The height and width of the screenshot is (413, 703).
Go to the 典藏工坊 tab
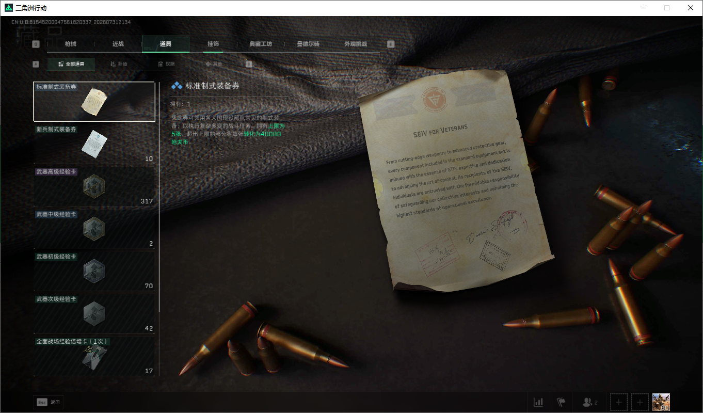tap(261, 44)
